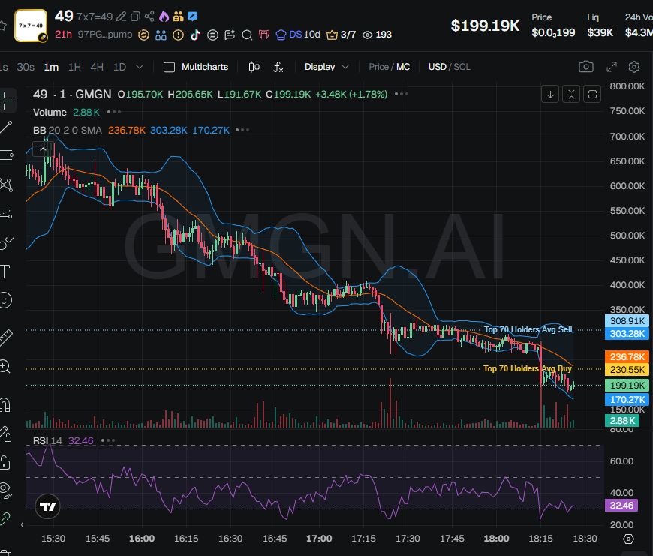Open the emoji sticker tool
Screen dimensions: 653x556
tap(5, 300)
